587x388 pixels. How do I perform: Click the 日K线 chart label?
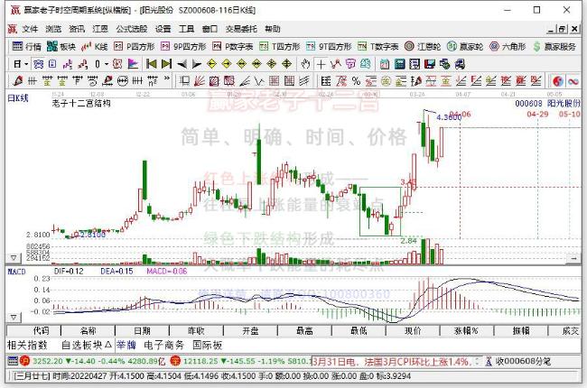[x=18, y=98]
